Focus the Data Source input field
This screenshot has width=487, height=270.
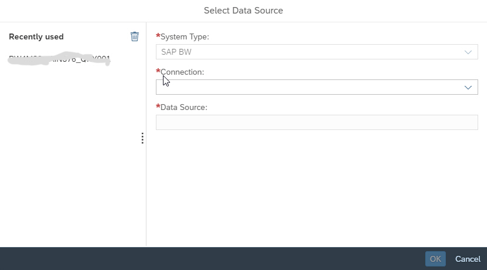pos(316,122)
